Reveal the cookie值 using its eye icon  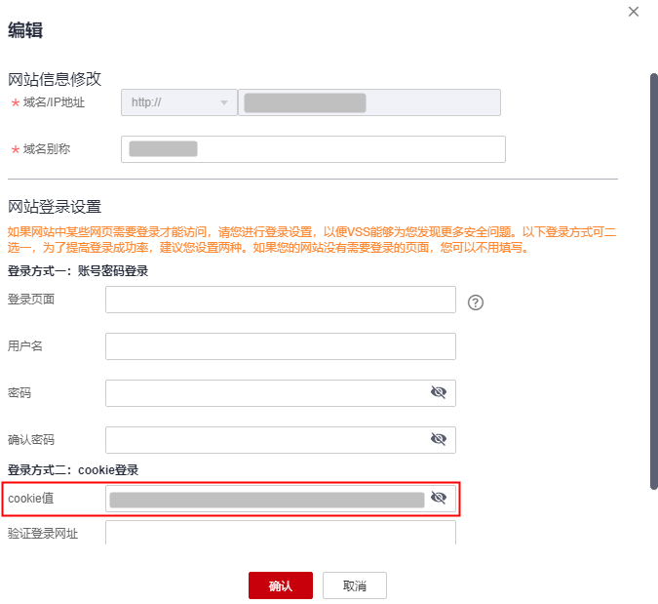[x=439, y=499]
